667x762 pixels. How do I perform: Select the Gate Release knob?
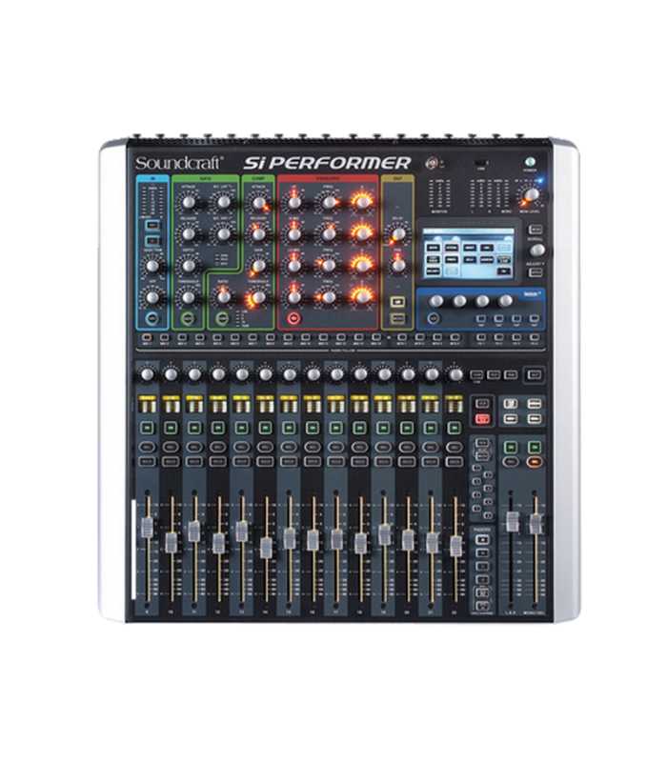click(x=188, y=233)
